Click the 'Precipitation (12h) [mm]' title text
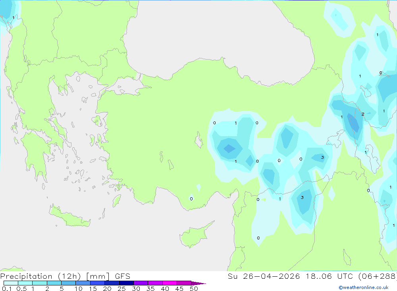The height and width of the screenshot is (291, 397). 55,276
